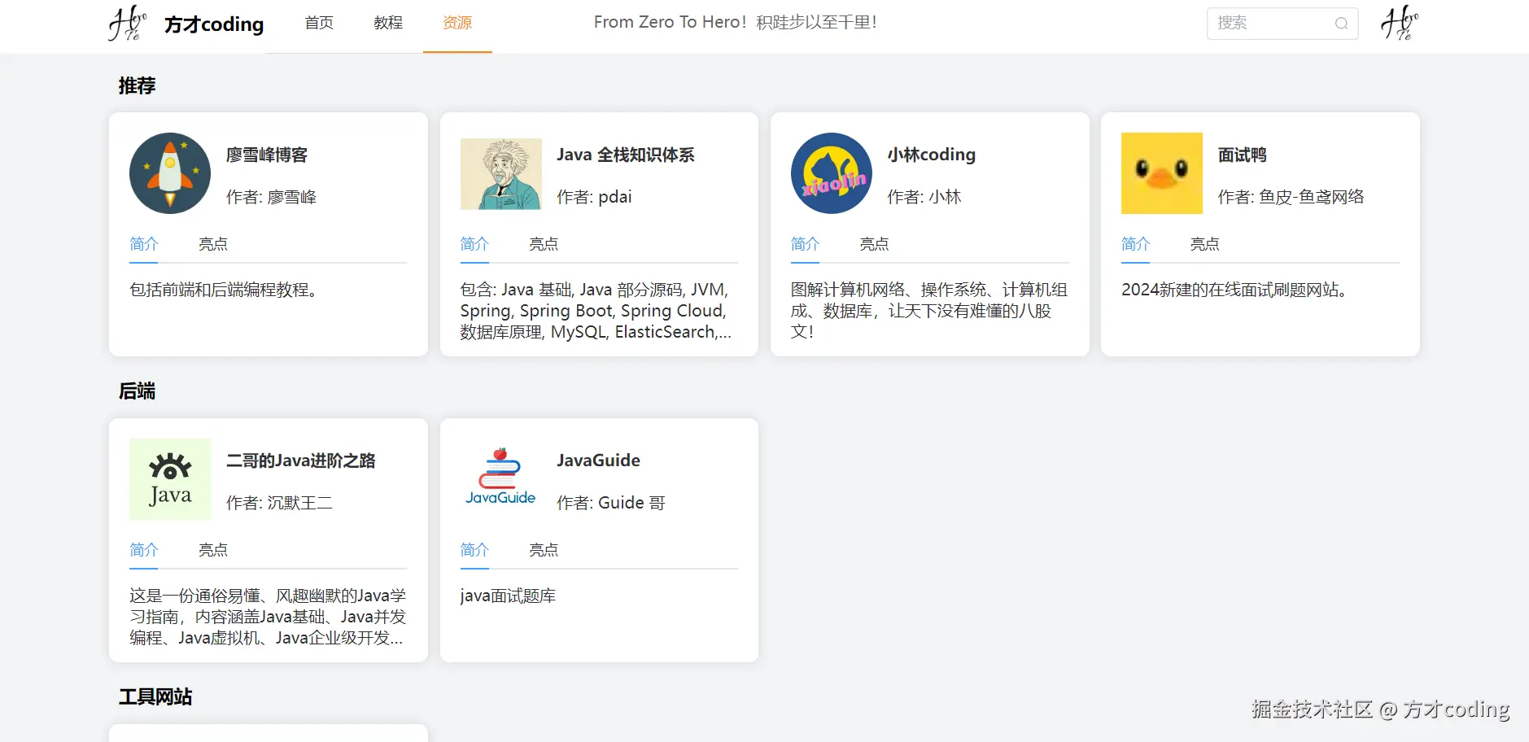The height and width of the screenshot is (742, 1529).
Task: Click the 方才coding site name
Action: [214, 24]
